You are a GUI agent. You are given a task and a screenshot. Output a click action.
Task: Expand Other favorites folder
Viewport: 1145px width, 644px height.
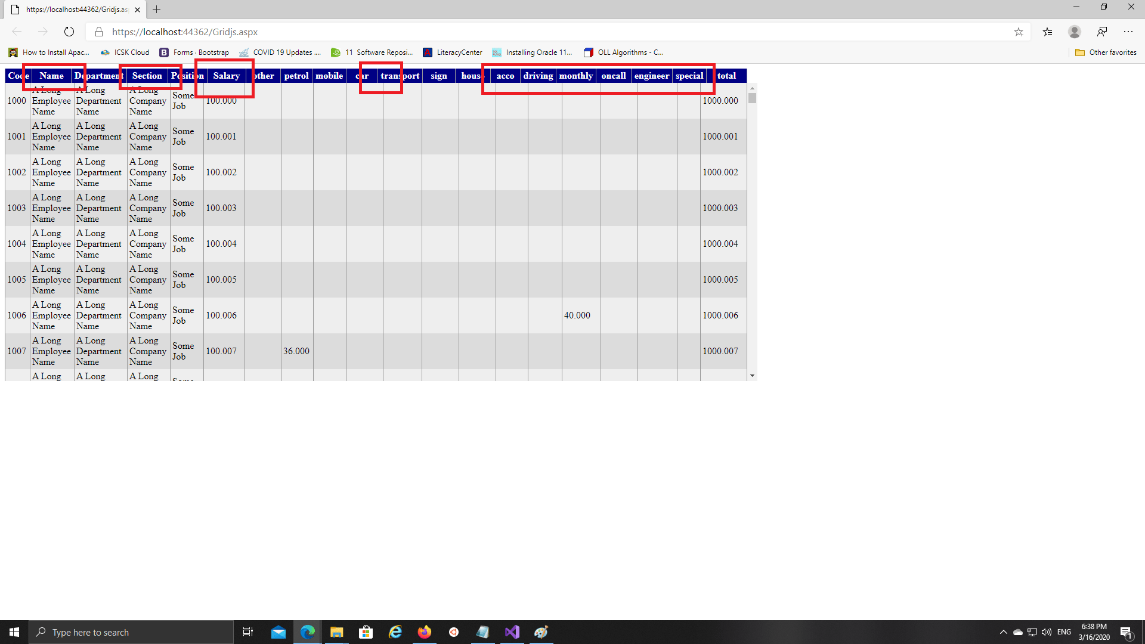[x=1106, y=52]
